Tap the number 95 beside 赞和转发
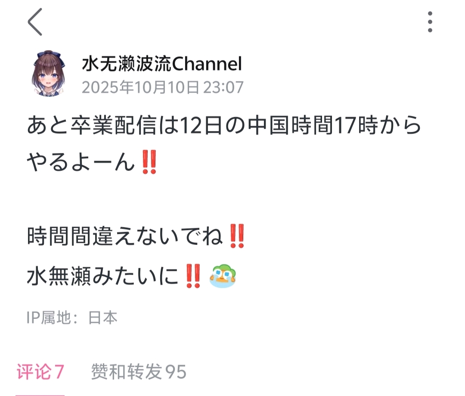 point(176,372)
